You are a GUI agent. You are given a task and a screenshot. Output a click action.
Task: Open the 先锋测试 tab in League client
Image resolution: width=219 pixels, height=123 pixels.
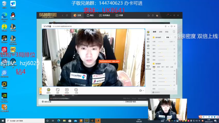click(105, 15)
